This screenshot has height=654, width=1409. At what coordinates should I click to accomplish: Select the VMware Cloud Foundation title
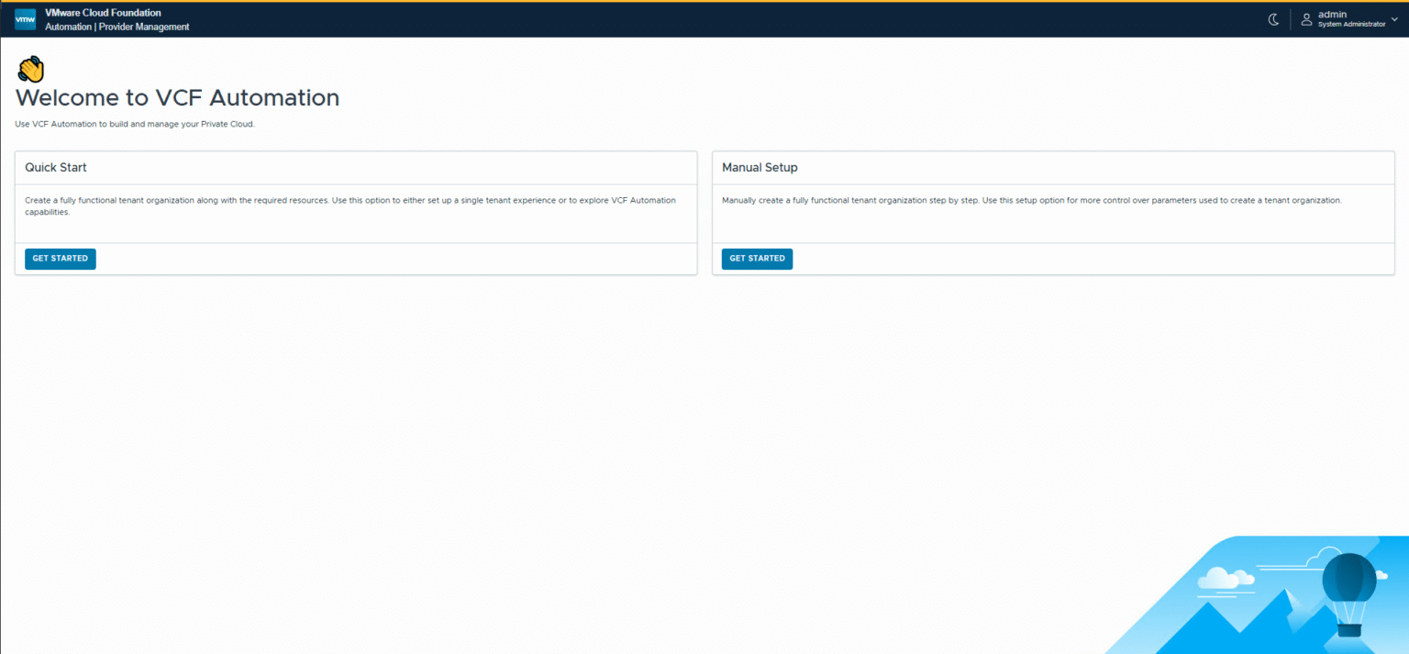coord(103,13)
